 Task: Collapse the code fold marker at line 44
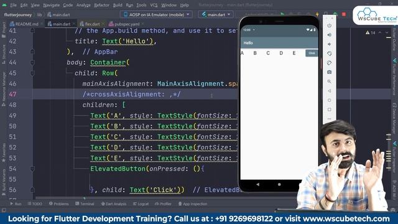tap(32, 62)
